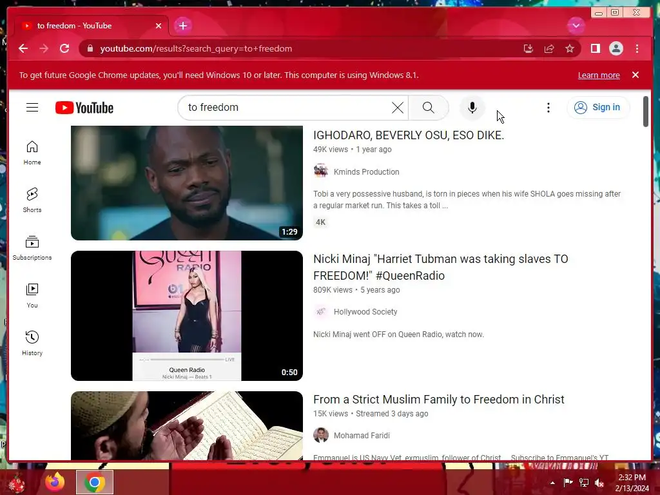
Task: Click the Mohamad Faridi channel avatar
Action: pyautogui.click(x=321, y=435)
